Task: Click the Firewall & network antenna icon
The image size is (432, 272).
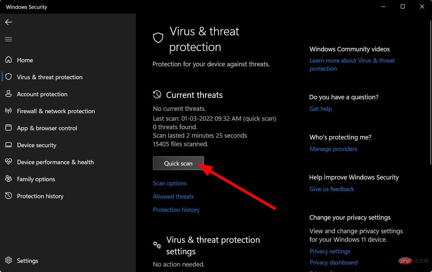Action: tap(8, 111)
